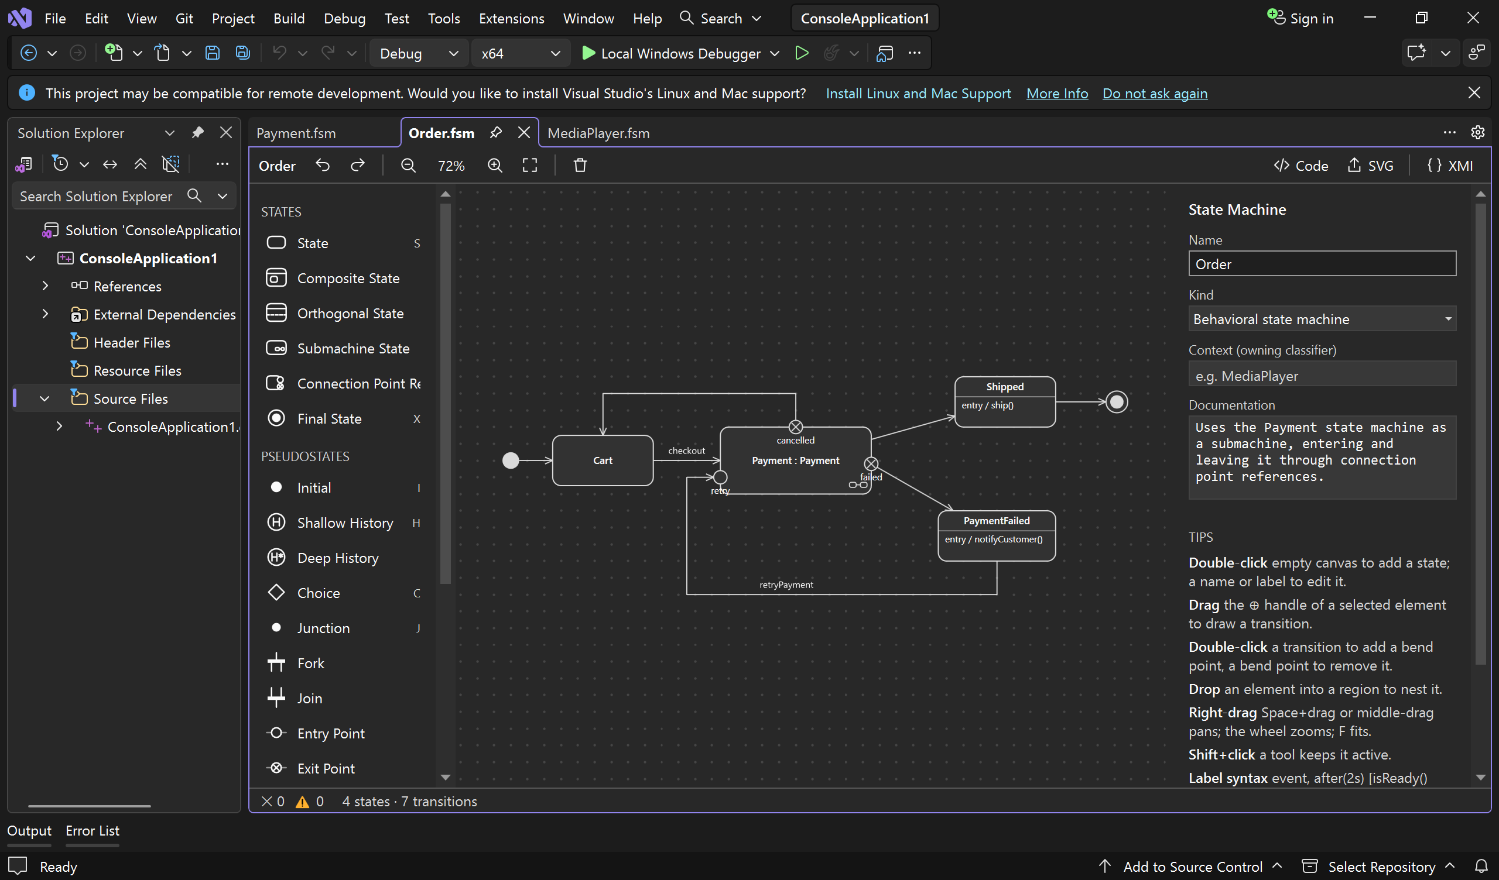Pick the Join pseudostate tool
The width and height of the screenshot is (1499, 880).
[343, 698]
